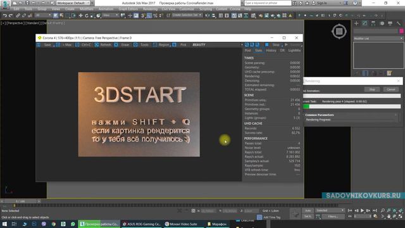Open the viewport [+] general menu
This screenshot has width=405, height=228.
(3, 23)
